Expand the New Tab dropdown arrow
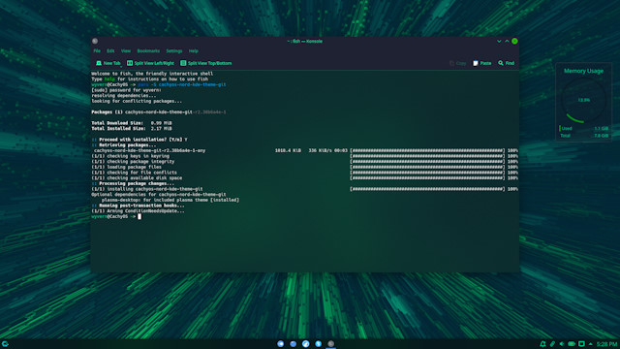The width and height of the screenshot is (620, 349). (121, 66)
